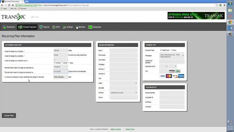This screenshot has width=234, height=132.
Task: Select the months radio button
Action: (54, 63)
